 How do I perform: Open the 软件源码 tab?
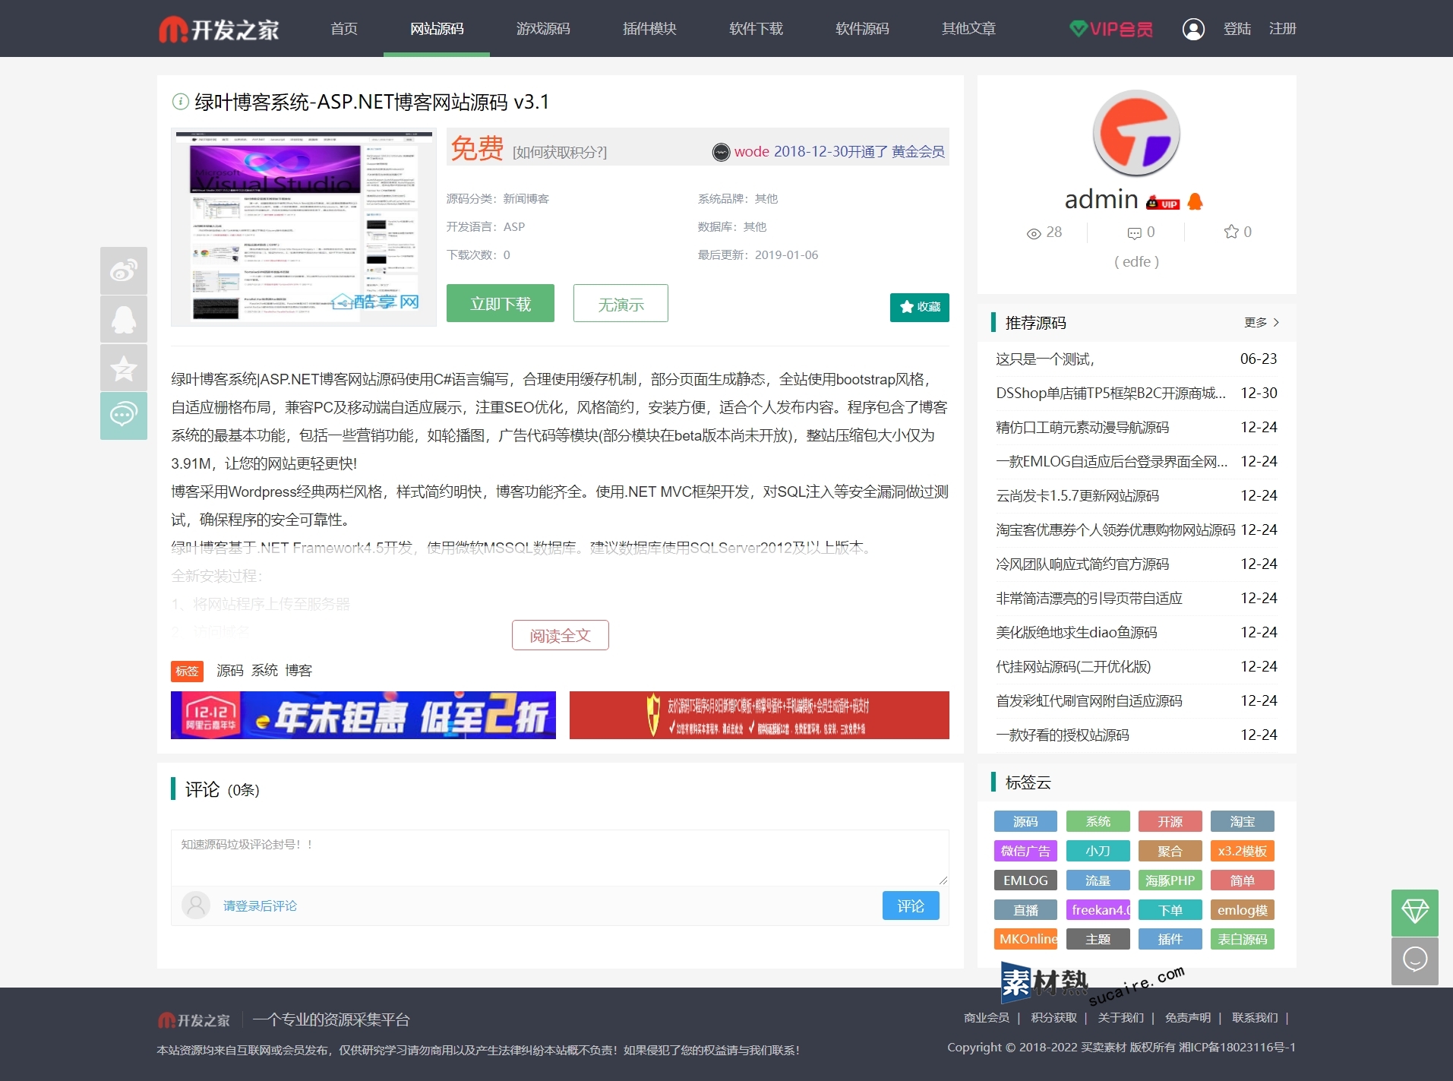point(862,29)
